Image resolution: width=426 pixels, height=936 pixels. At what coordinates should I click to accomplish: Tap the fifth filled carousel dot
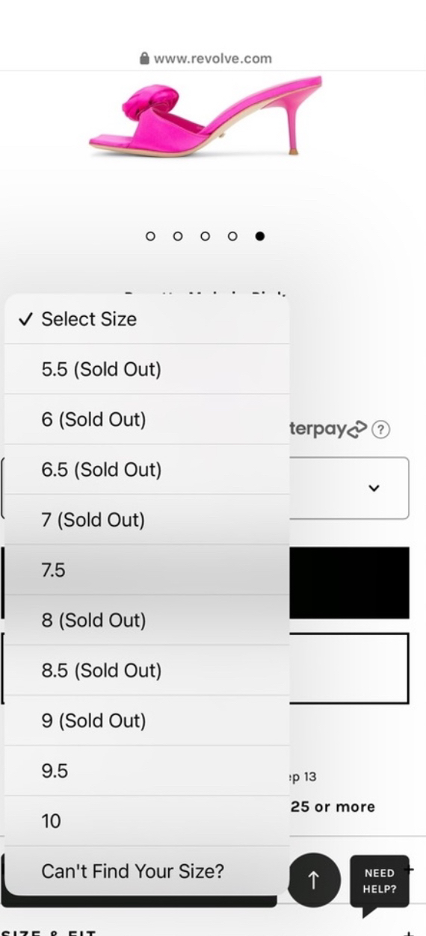click(x=259, y=236)
